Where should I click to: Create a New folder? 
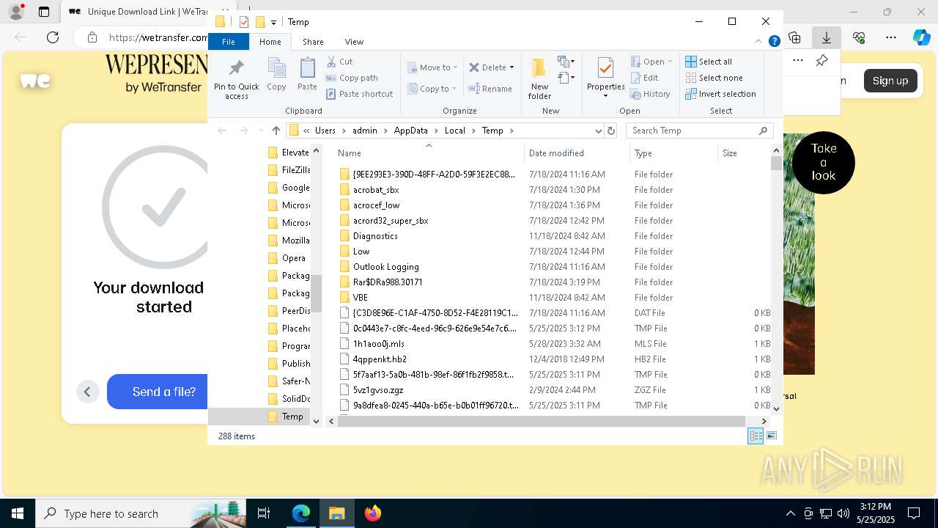[x=539, y=78]
